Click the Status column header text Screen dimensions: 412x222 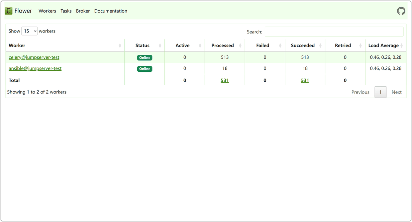pos(143,45)
